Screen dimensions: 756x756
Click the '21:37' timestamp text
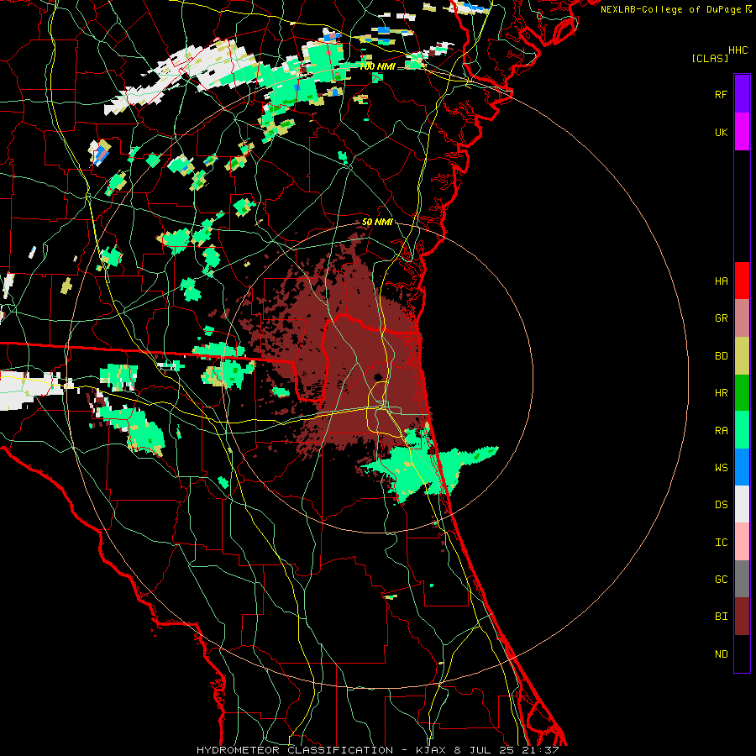[x=540, y=750]
